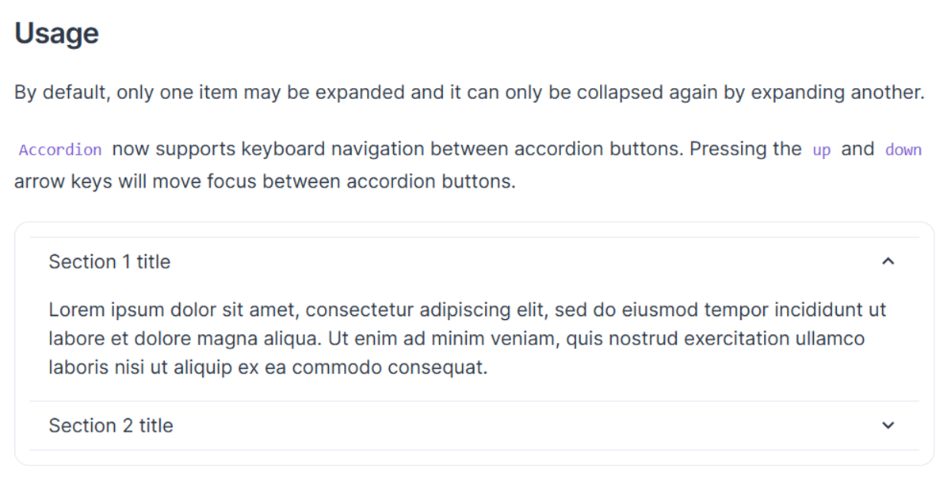Select the purple 'Accordion' inline code

pos(60,150)
